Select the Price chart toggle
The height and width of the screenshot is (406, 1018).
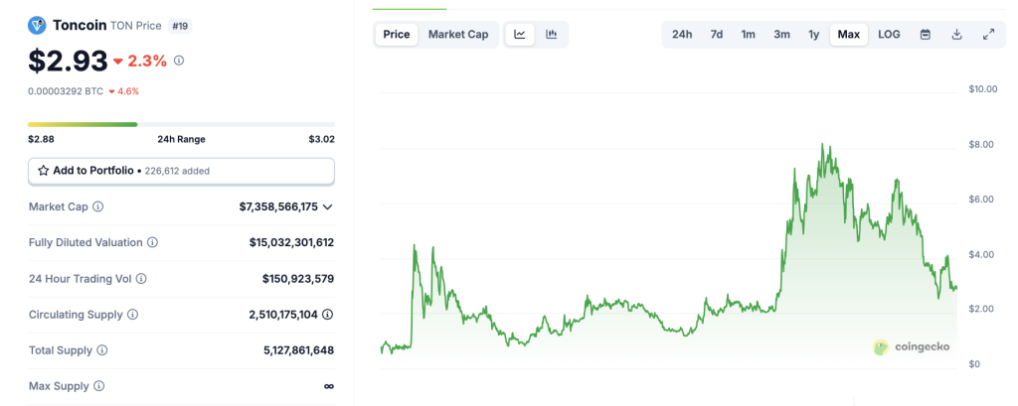point(397,35)
